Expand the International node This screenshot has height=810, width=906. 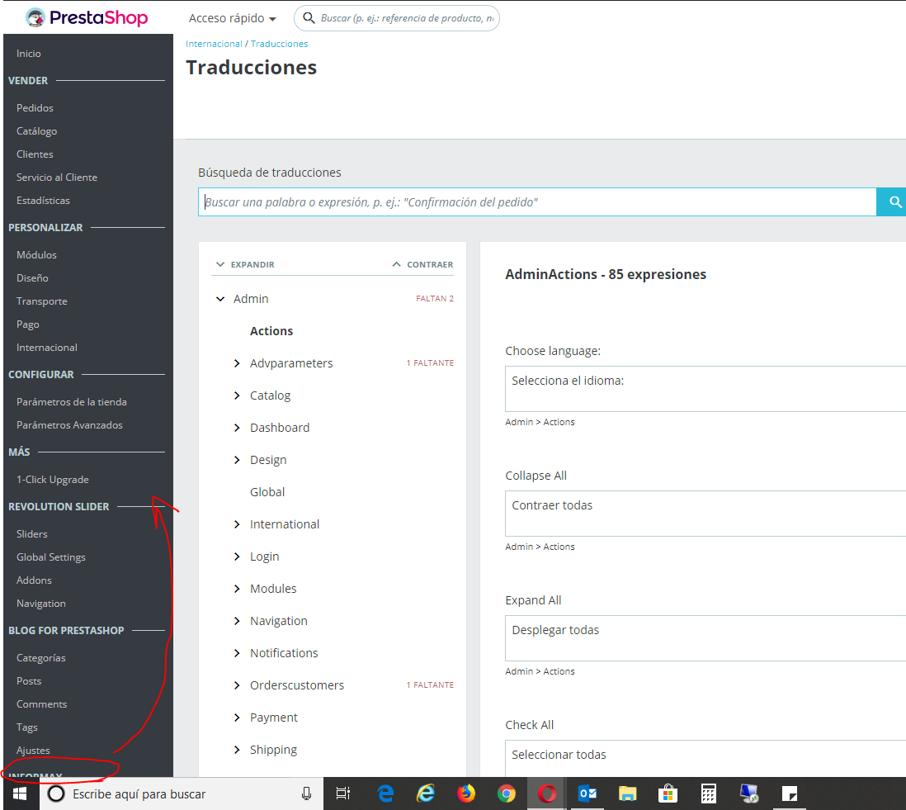tap(237, 524)
